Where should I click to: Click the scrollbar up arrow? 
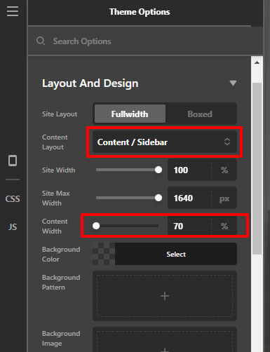pos(257,62)
